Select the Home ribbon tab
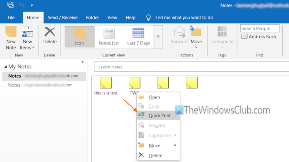 click(x=33, y=18)
